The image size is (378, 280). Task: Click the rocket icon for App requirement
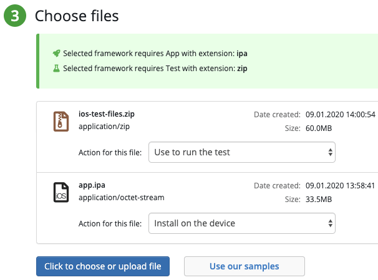click(x=56, y=54)
